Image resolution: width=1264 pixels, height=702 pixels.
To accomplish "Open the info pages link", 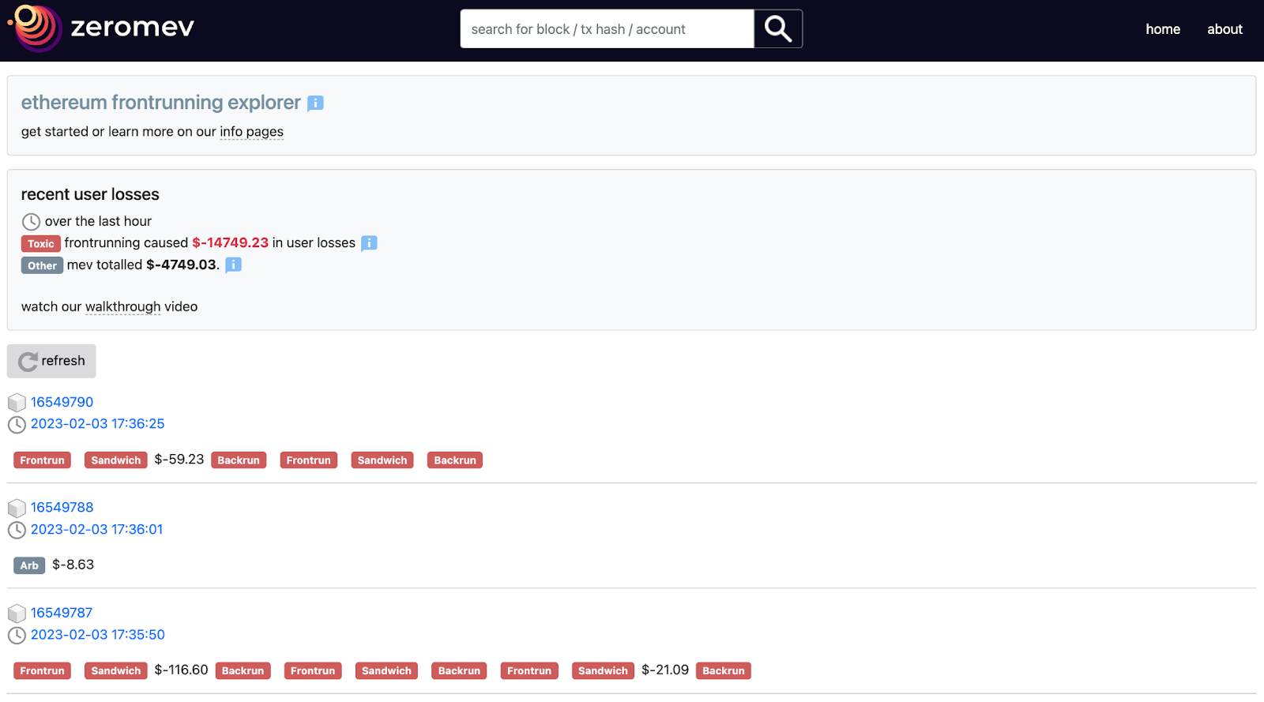I will point(251,132).
